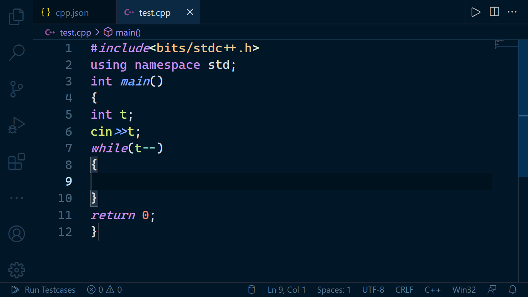Click Run Testcases in status bar
The image size is (528, 297).
pyautogui.click(x=43, y=290)
